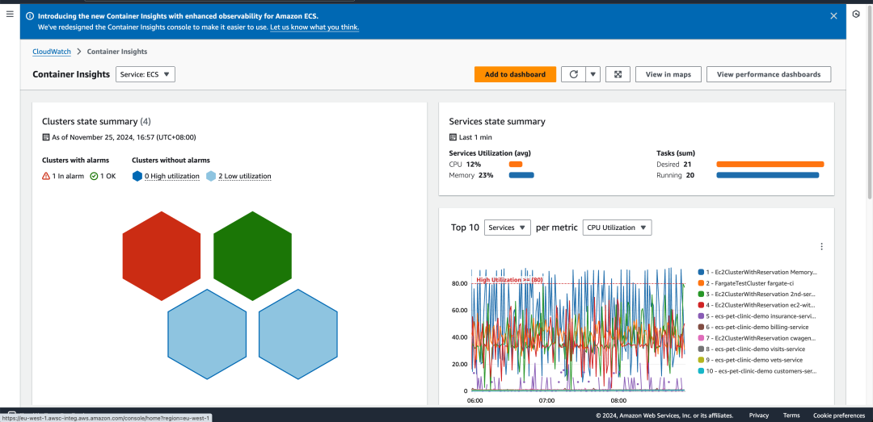Open the CPU Utilization metric dropdown

[x=617, y=228]
